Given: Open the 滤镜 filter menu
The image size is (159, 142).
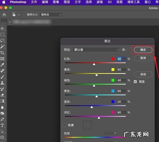Looking at the screenshot, I should point(99,2).
